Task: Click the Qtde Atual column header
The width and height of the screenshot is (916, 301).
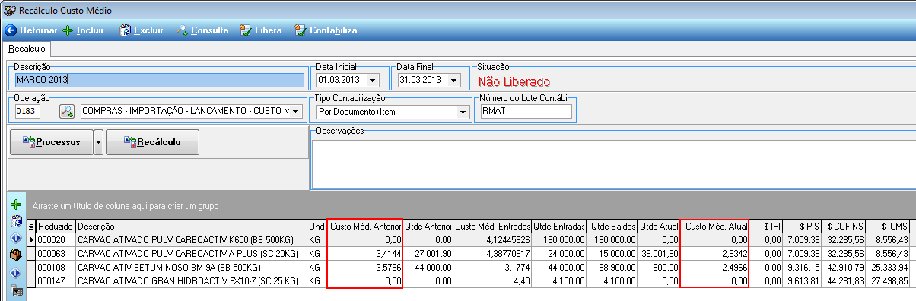Action: 659,227
